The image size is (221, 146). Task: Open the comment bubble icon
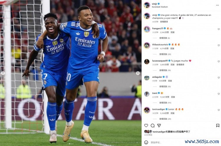point(153,125)
